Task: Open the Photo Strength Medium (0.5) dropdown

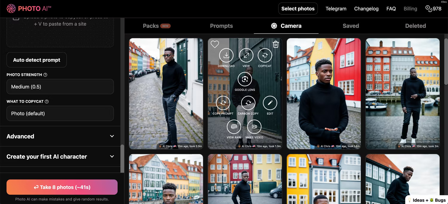Action: (x=60, y=87)
